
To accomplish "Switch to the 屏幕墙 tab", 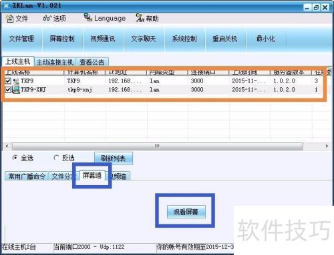I will pos(92,176).
